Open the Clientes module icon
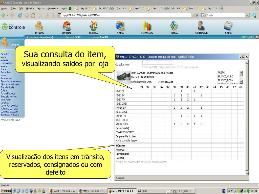The width and height of the screenshot is (259, 194). tap(94, 26)
